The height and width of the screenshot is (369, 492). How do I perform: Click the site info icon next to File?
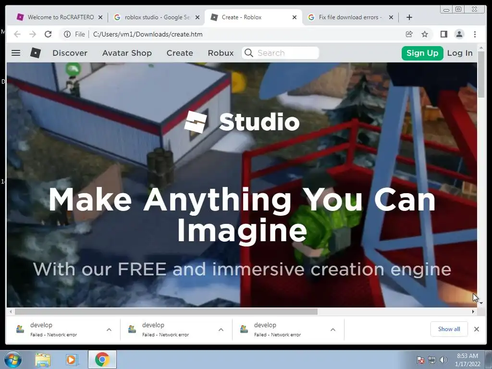tap(67, 34)
